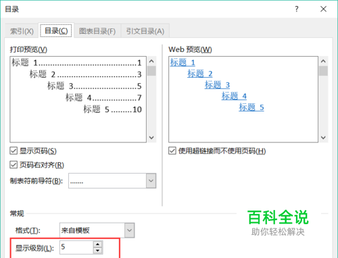Click the 显示级别(L) input field
This screenshot has width=338, height=258.
pyautogui.click(x=76, y=247)
